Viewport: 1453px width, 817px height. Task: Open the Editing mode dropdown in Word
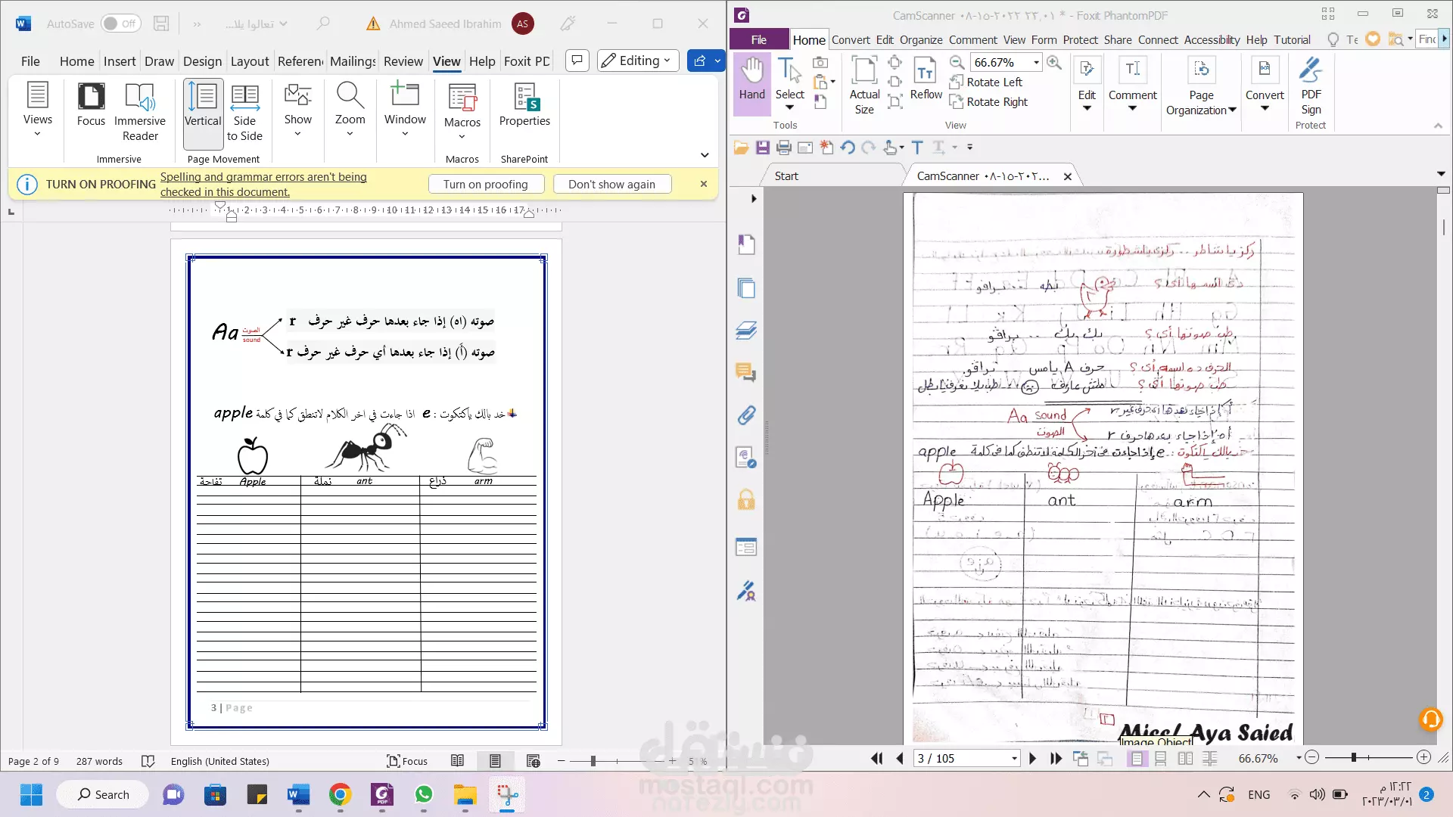638,61
